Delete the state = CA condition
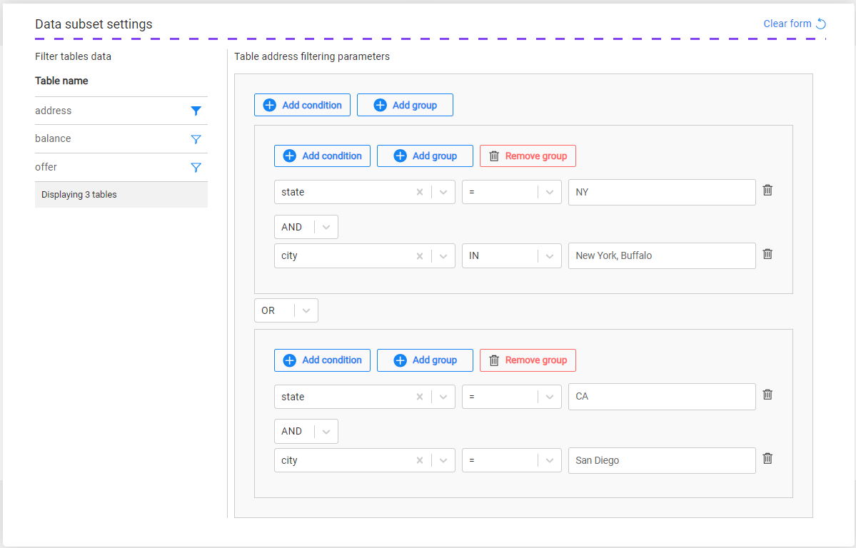 point(767,395)
